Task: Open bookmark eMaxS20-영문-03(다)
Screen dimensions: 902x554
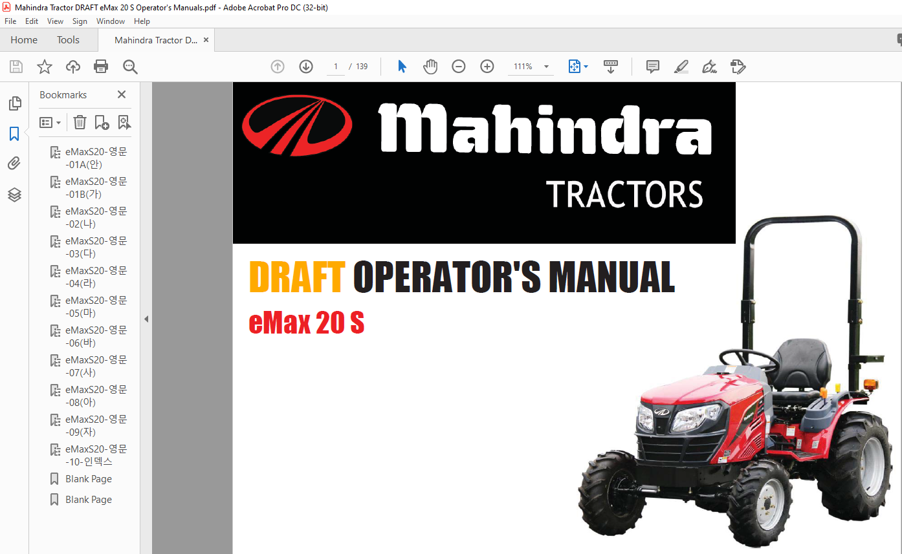Action: pyautogui.click(x=96, y=248)
